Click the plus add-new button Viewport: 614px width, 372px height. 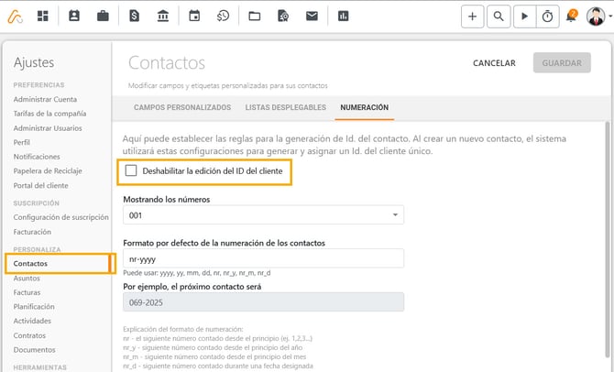[473, 16]
